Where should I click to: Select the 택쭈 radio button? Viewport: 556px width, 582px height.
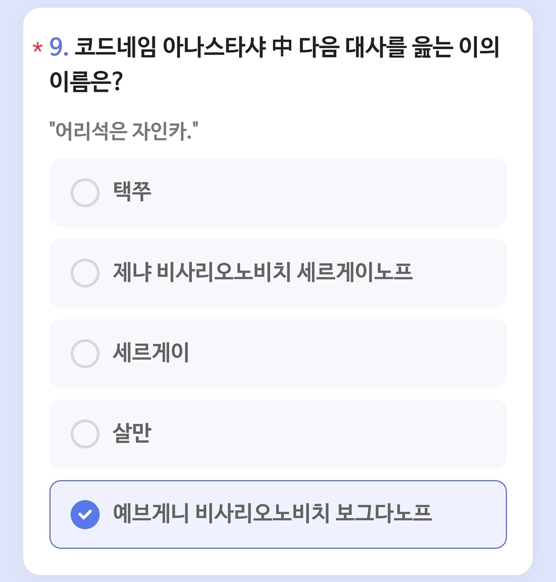click(x=85, y=193)
